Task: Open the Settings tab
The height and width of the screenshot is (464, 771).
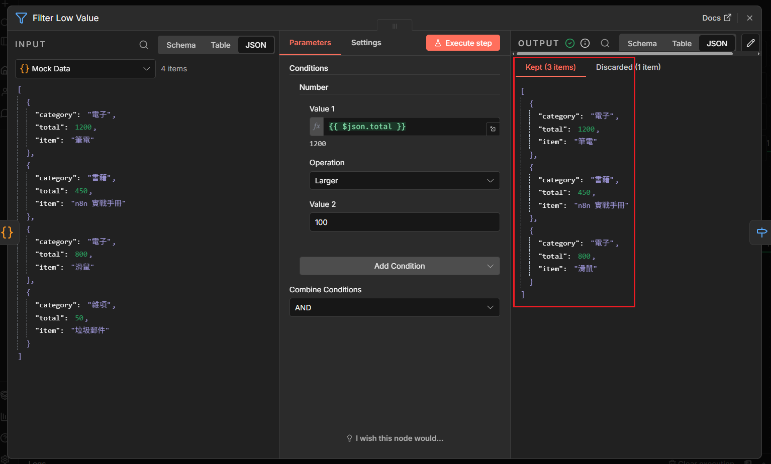Action: pyautogui.click(x=366, y=43)
